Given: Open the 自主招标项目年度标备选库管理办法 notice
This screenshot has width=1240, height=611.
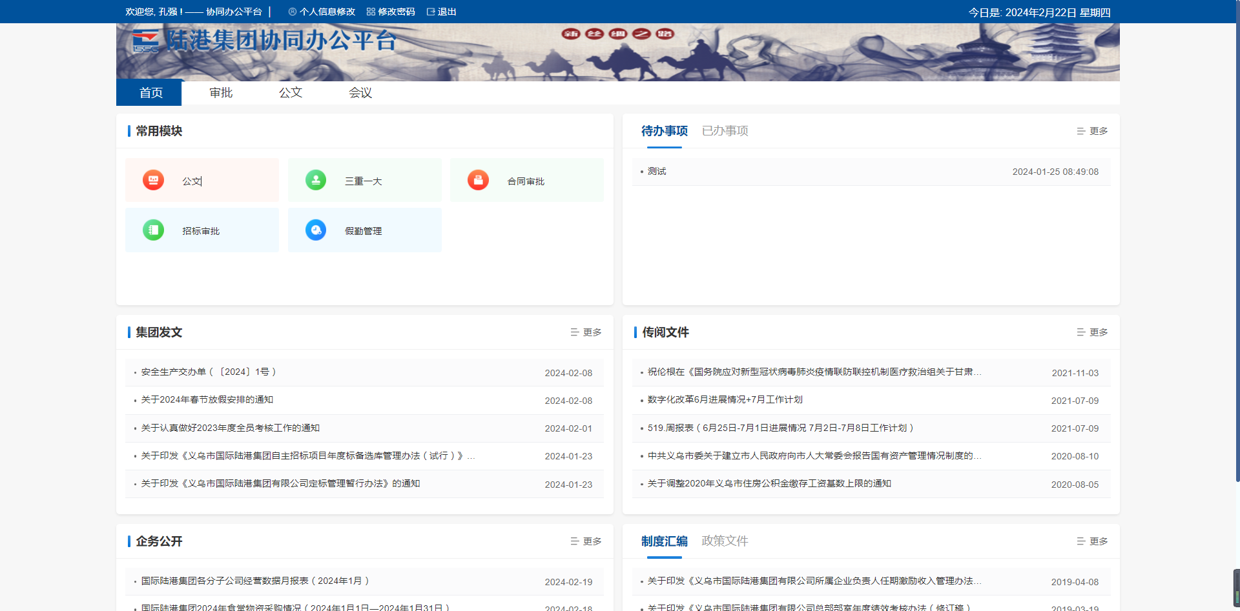Looking at the screenshot, I should pos(308,456).
